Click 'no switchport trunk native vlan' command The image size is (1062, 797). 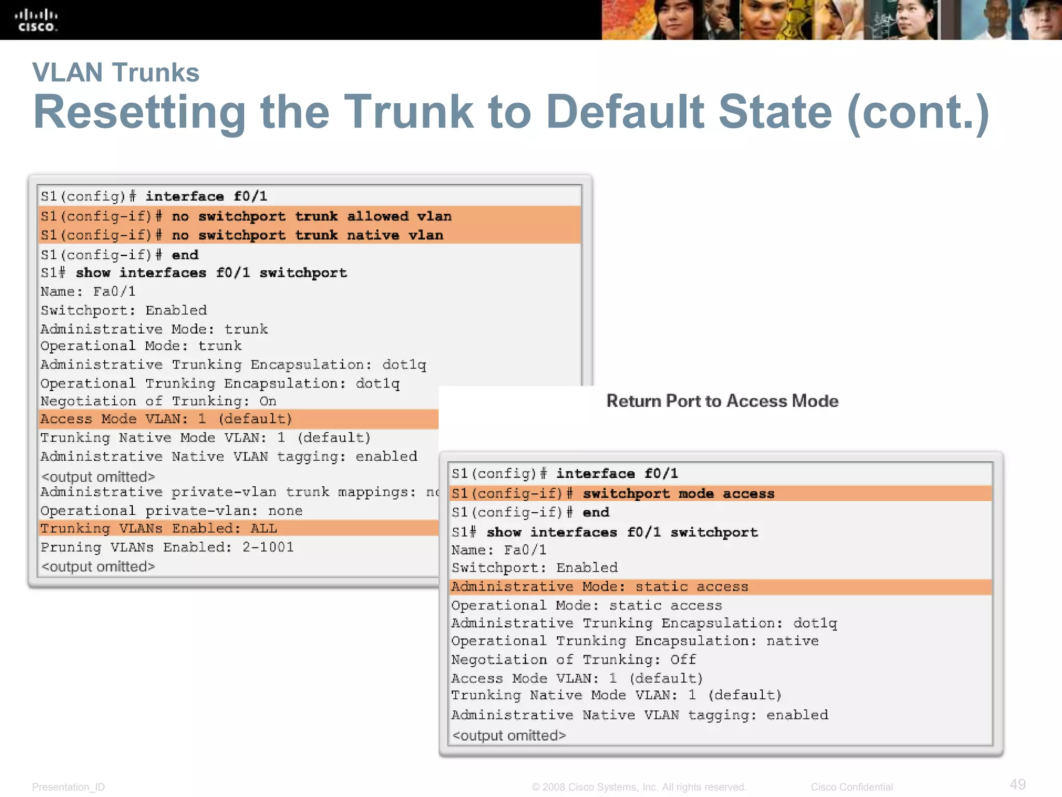(x=307, y=236)
